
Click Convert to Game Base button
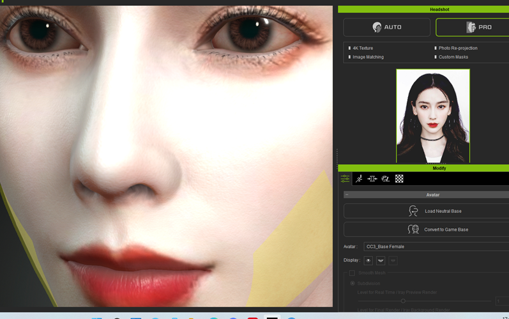(426, 230)
